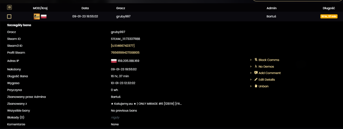Screen dimensions: 343x129
Task: Click the Polish flag in ban row
Action: pos(44,16)
